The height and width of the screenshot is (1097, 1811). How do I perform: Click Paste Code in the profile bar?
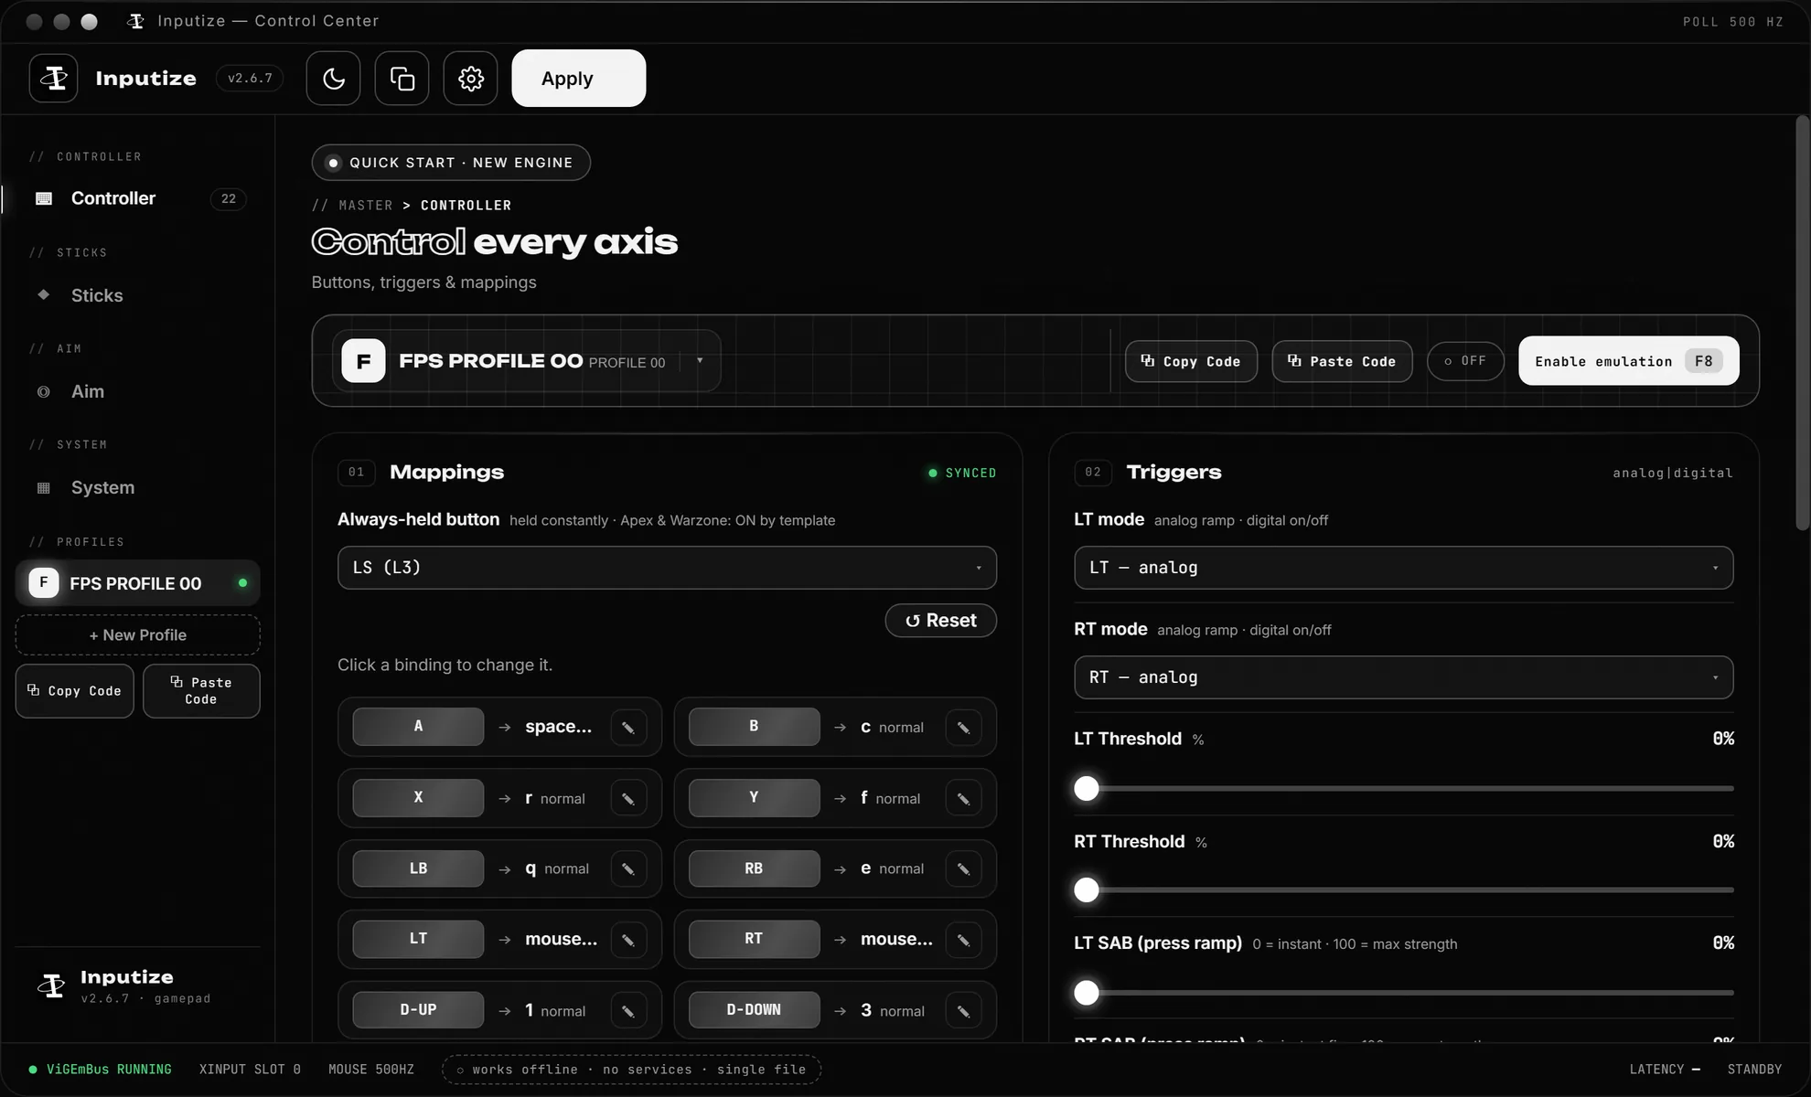(1342, 361)
